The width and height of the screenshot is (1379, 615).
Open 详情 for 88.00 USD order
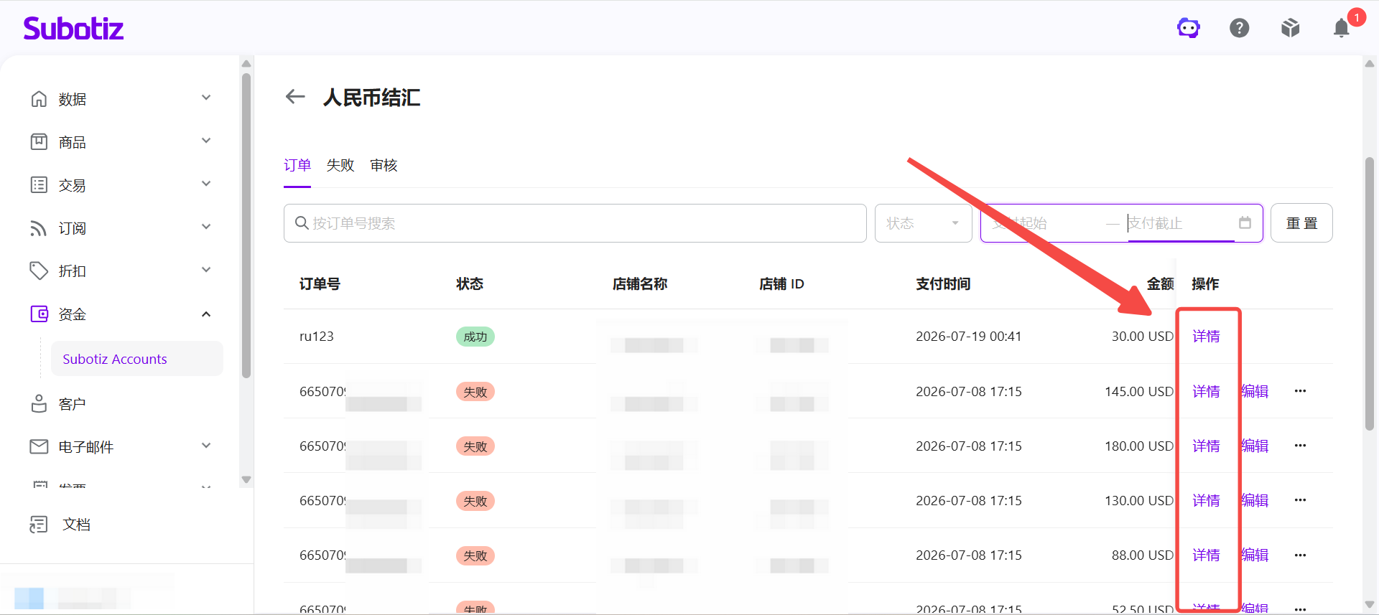(x=1206, y=555)
